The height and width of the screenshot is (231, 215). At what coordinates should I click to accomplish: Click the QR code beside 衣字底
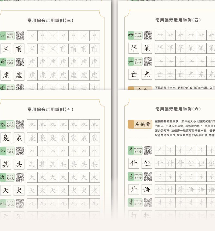20,125
